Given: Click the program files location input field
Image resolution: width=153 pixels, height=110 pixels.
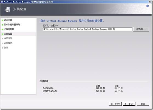Looking at the screenshot, I should click(x=87, y=29).
